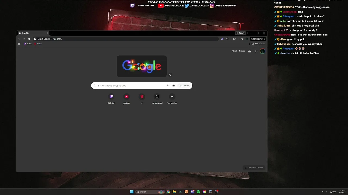The height and width of the screenshot is (195, 348).
Task: Open the irl shortcut tile
Action: click(142, 99)
